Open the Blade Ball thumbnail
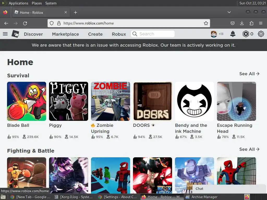Viewport: 267px width, 200px height. point(27,101)
